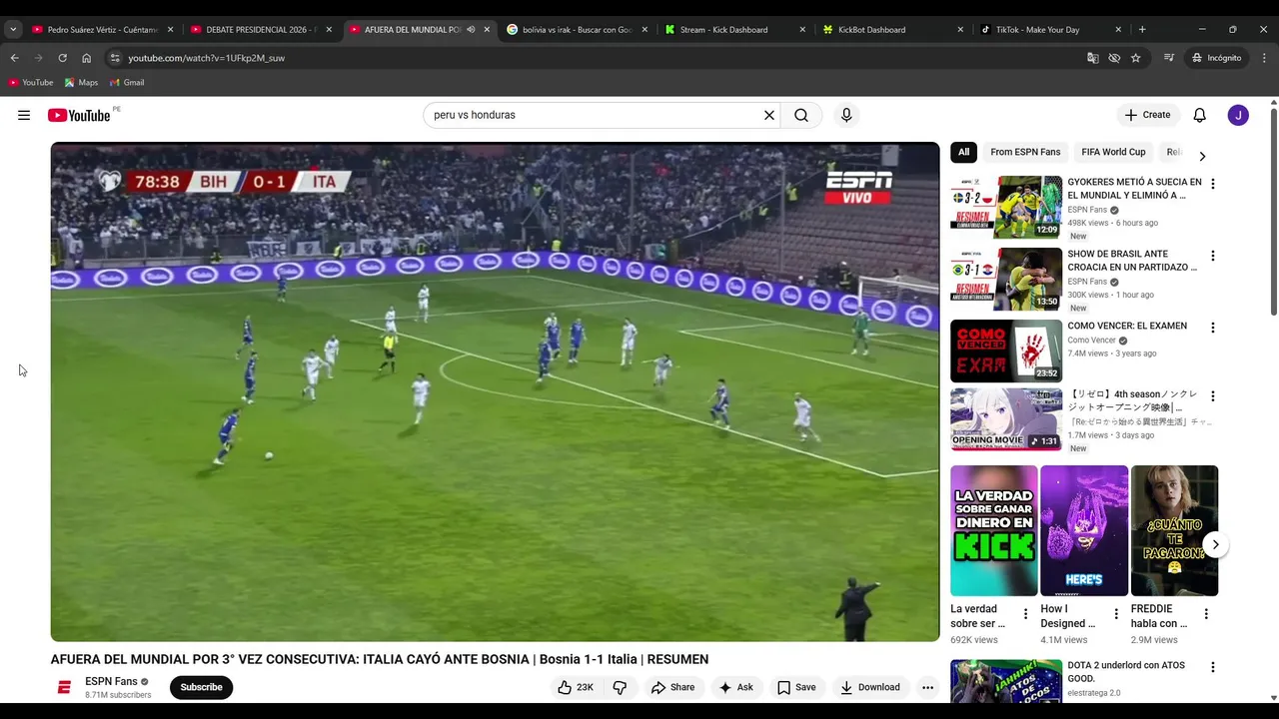
Task: Open the COMO VENCER EL EXAMEN thumbnail
Action: [x=1006, y=351]
